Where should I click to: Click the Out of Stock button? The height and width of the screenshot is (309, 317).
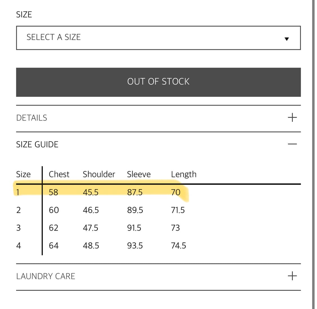tap(158, 82)
